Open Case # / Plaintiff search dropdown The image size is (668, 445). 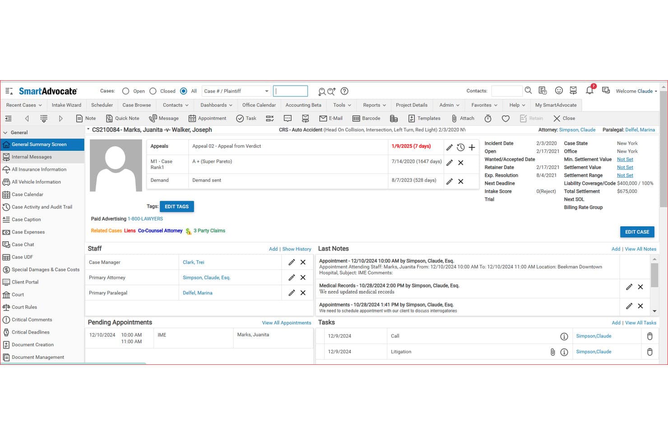click(x=236, y=91)
